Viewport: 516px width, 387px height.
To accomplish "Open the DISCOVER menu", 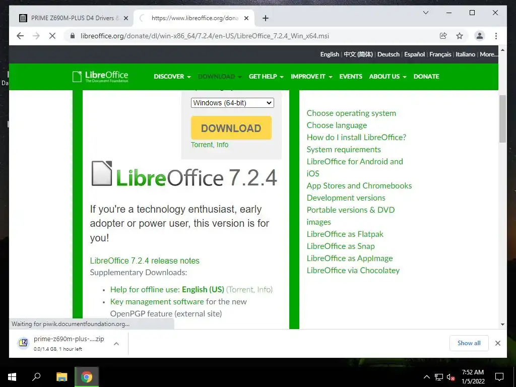I will pyautogui.click(x=172, y=77).
